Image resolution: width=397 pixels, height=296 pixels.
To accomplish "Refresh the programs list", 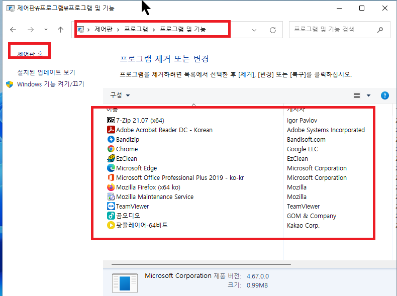I will tap(273, 30).
